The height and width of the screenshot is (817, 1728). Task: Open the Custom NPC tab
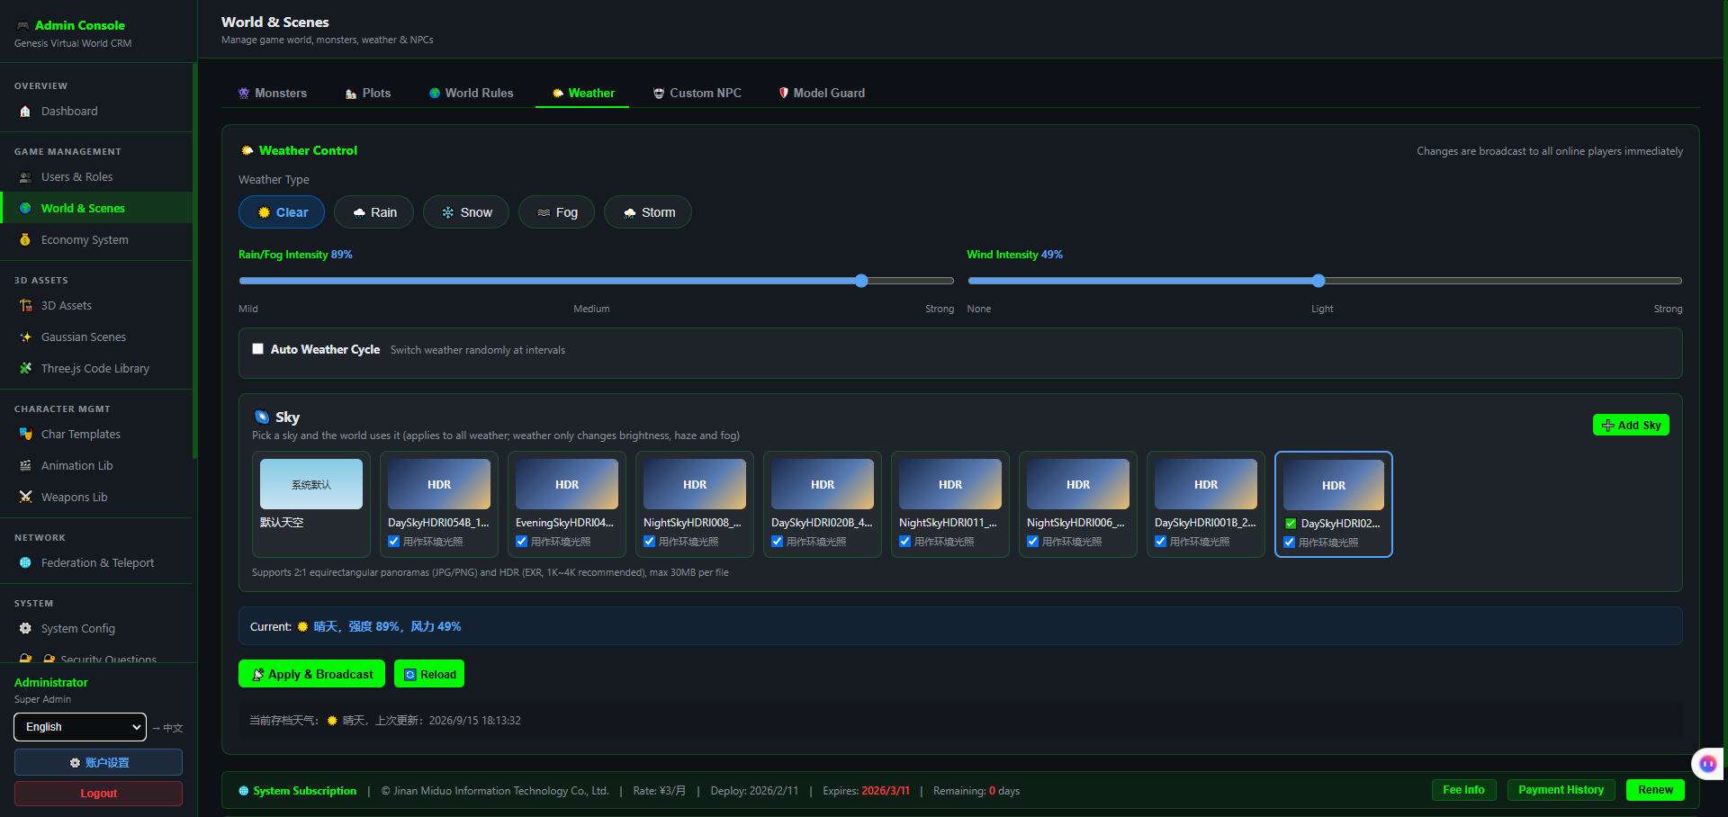click(x=697, y=94)
